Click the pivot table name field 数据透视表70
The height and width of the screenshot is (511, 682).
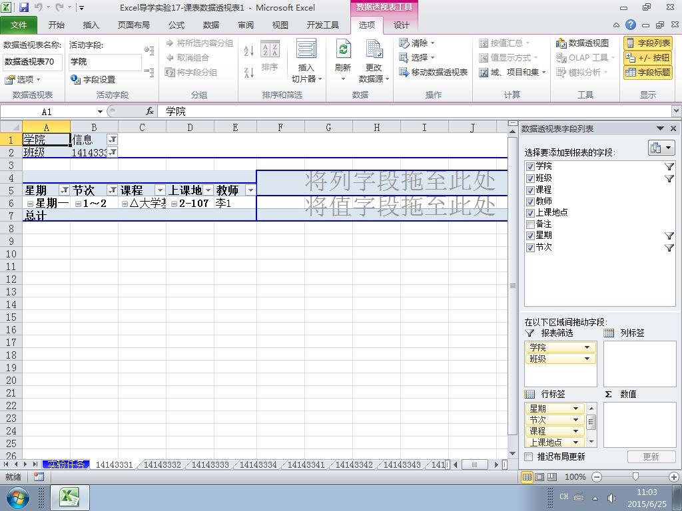32,62
